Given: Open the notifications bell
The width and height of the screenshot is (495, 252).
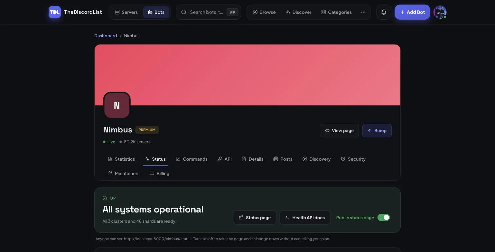Looking at the screenshot, I should [x=384, y=12].
